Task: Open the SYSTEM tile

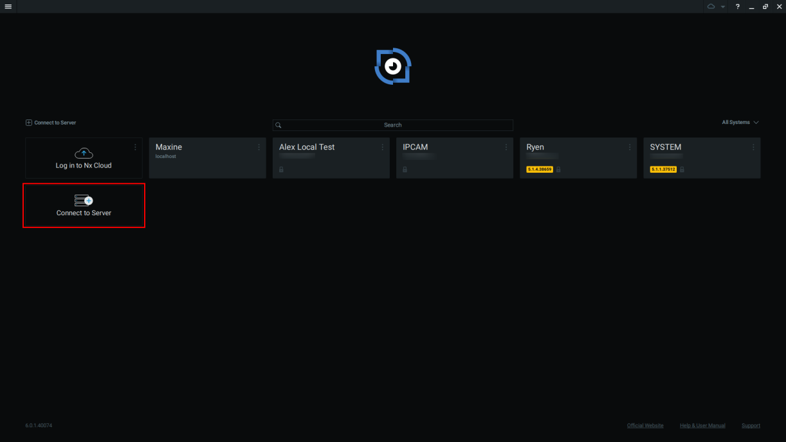Action: tap(702, 158)
